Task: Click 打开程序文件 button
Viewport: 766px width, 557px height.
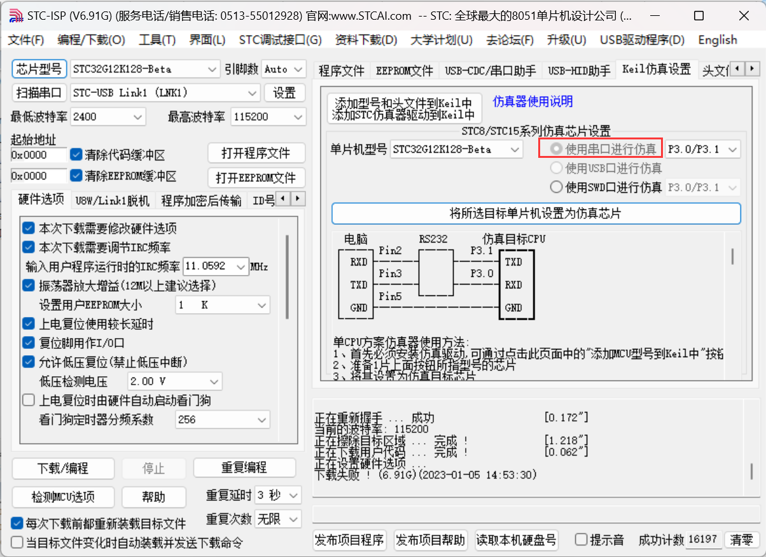Action: coord(255,153)
